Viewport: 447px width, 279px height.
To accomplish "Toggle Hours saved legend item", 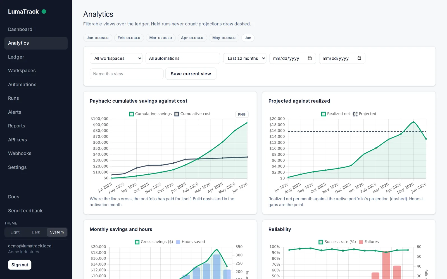I will pos(191,242).
